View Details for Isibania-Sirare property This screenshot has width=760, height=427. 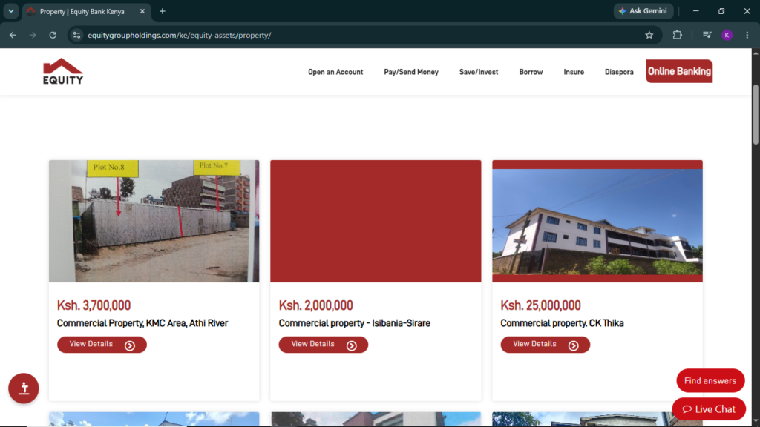[324, 345]
